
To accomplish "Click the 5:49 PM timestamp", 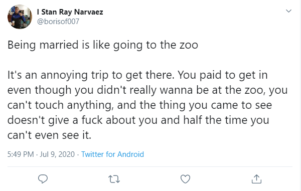I will (x=21, y=154).
